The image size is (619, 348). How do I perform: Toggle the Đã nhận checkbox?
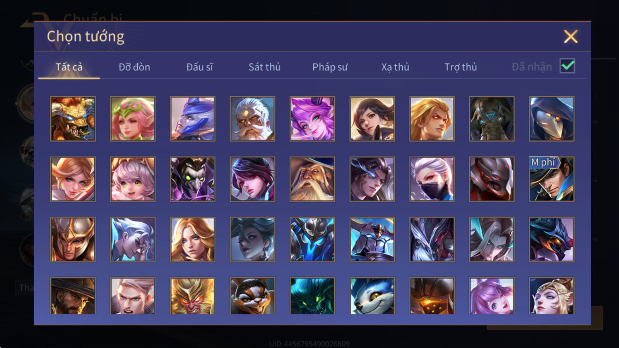567,66
